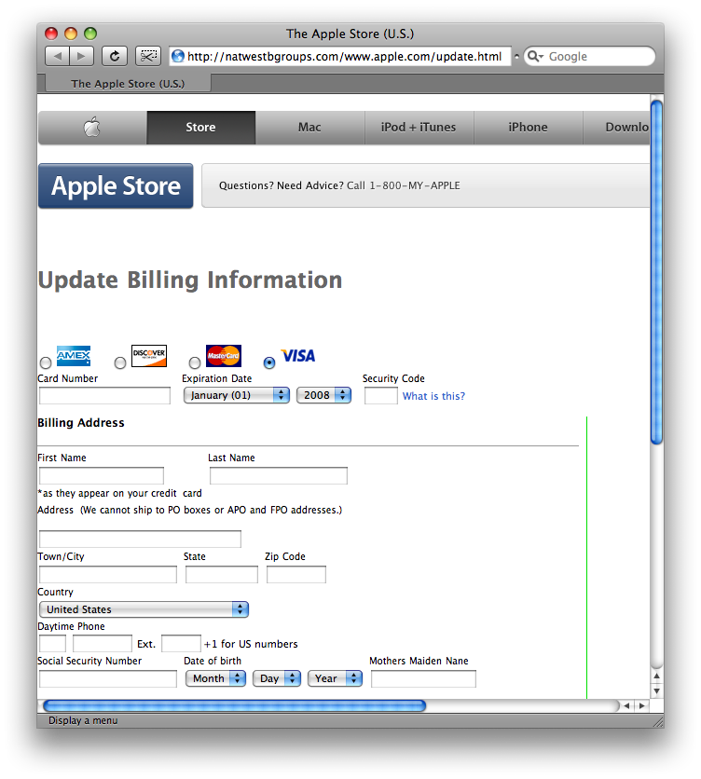Select The Apple Store (U.S.) browser tab
The image size is (701, 779).
[128, 84]
